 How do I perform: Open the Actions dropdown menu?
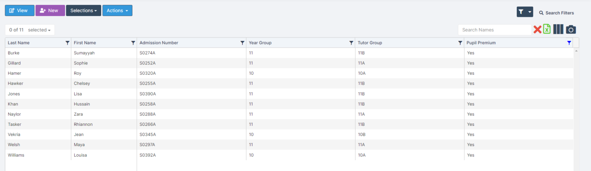[117, 11]
